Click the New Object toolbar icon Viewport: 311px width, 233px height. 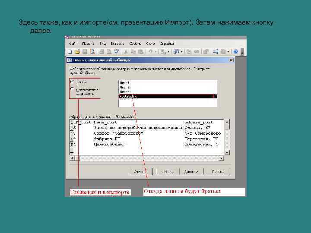click(223, 52)
